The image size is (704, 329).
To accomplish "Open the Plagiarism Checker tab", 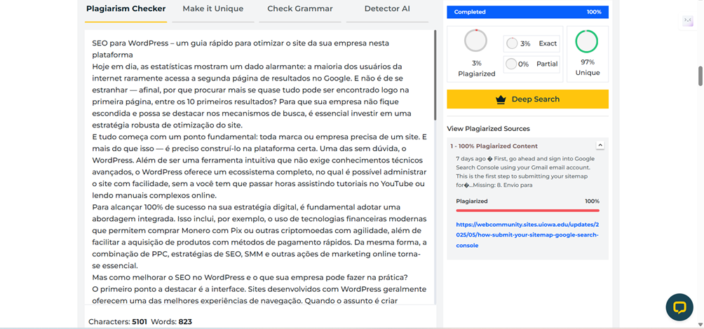I will (126, 9).
